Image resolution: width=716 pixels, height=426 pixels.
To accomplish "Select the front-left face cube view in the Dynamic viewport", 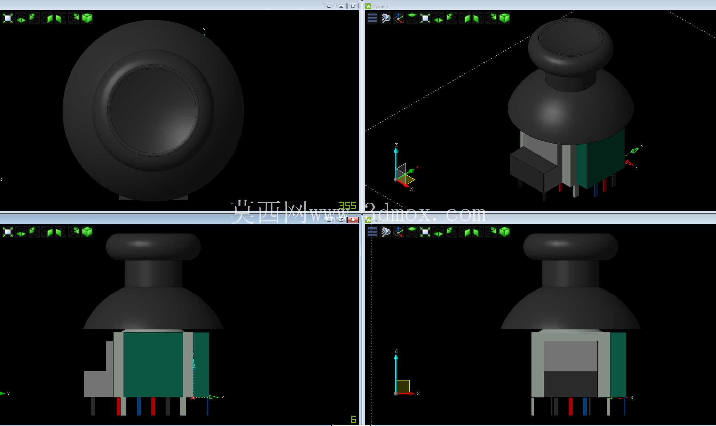I will [478, 18].
